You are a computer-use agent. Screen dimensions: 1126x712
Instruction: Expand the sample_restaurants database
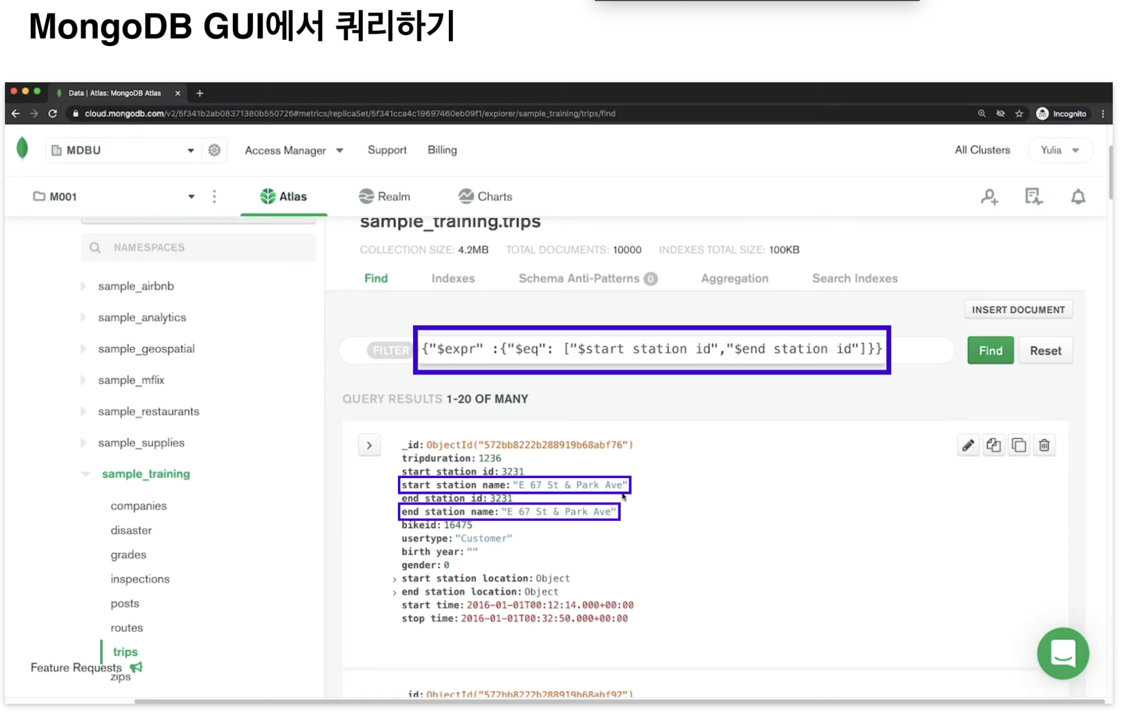[83, 411]
